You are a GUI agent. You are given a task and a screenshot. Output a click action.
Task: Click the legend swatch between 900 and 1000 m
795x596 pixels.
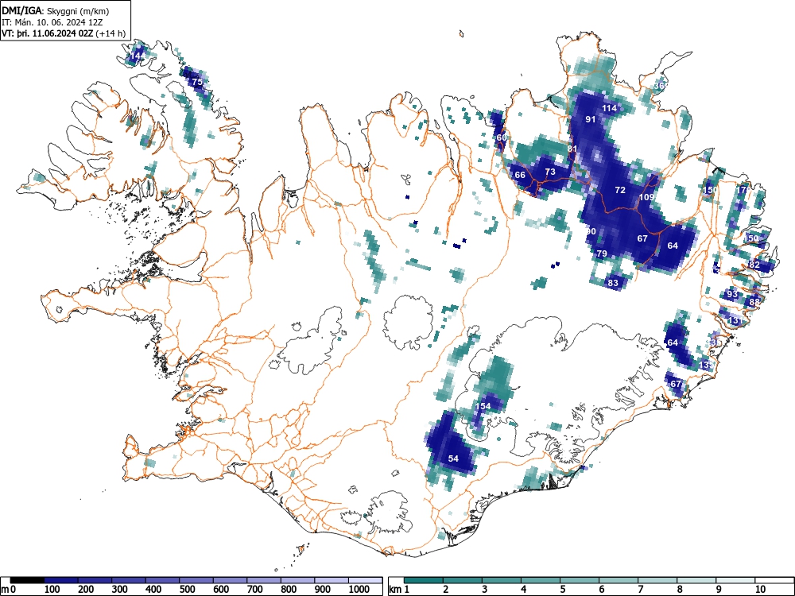tap(332, 580)
